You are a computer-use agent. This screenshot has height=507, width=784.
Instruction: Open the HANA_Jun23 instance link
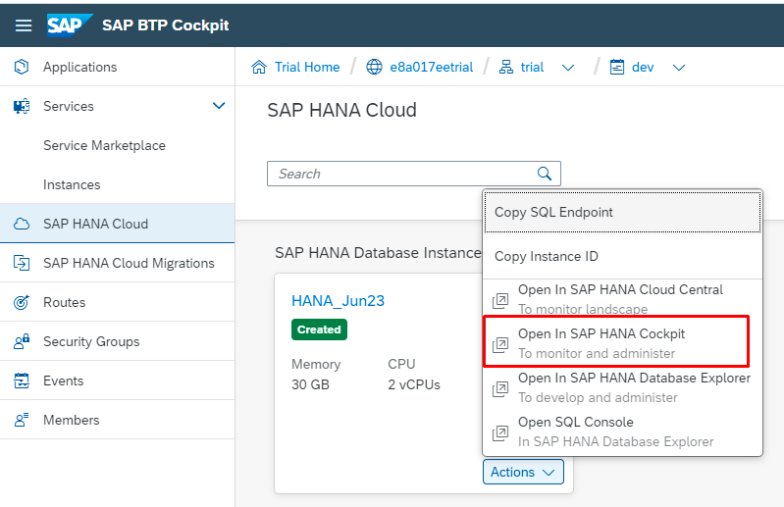[338, 301]
